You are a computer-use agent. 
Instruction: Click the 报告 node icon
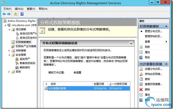point(13,72)
